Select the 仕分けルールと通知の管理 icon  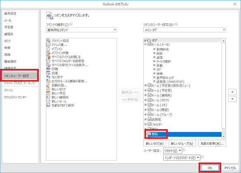pyautogui.click(x=48, y=81)
